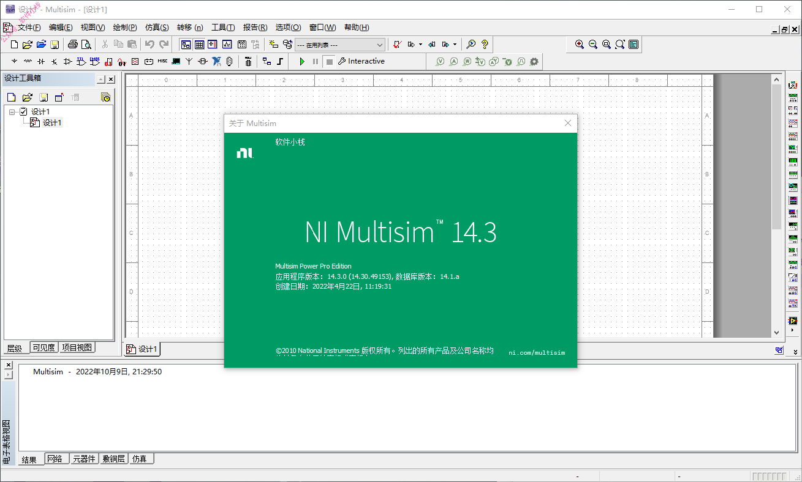Viewport: 802px width, 482px height.
Task: Place a current probe
Action: [453, 61]
